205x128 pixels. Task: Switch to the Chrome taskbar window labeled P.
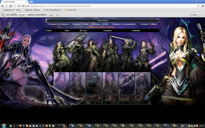click(150, 126)
